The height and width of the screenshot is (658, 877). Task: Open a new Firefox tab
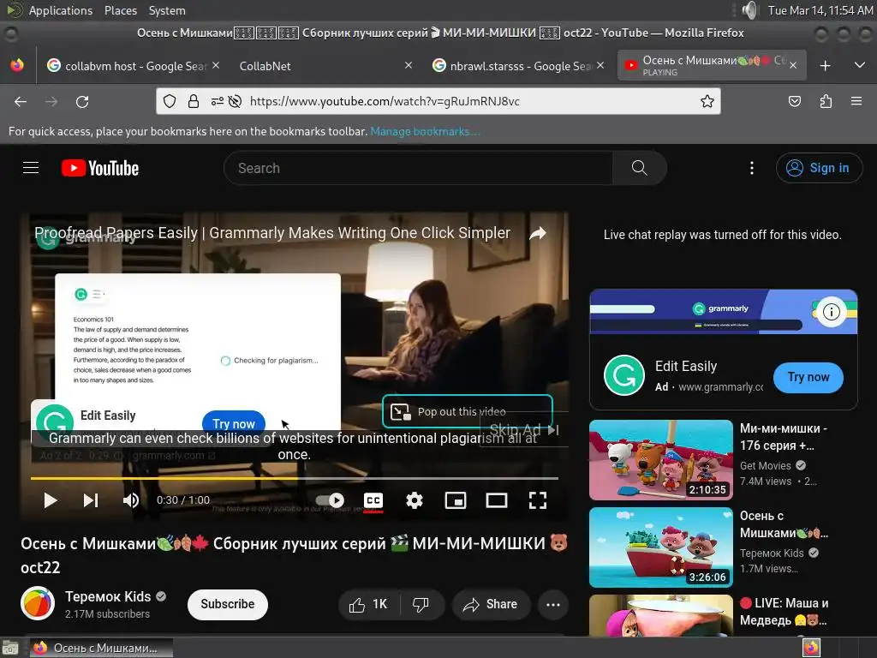(825, 65)
